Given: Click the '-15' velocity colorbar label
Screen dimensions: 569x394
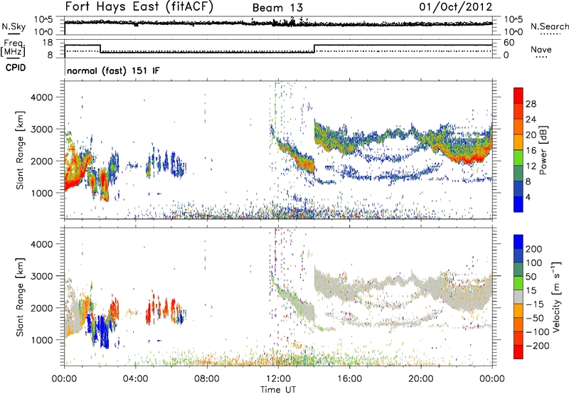Looking at the screenshot, I should tap(534, 304).
